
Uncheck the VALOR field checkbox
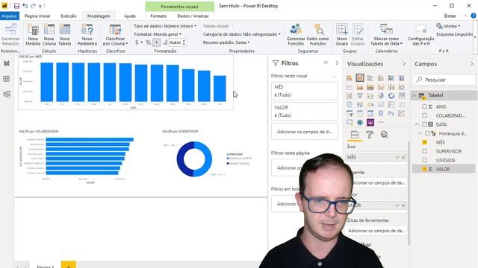coord(424,169)
